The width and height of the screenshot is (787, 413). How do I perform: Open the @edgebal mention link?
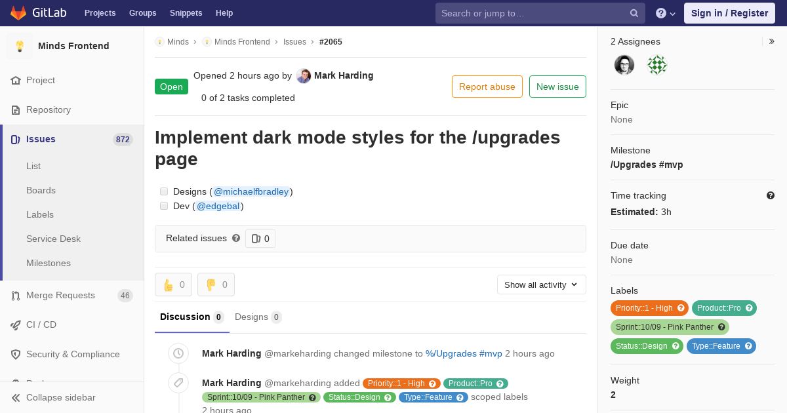coord(218,206)
